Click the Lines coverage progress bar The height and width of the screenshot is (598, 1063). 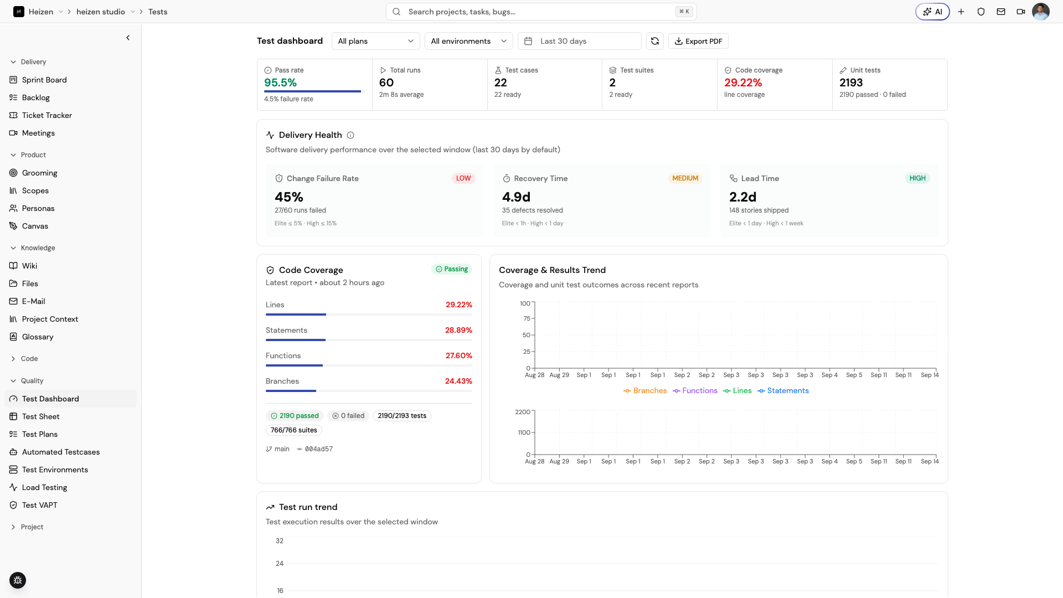click(369, 315)
